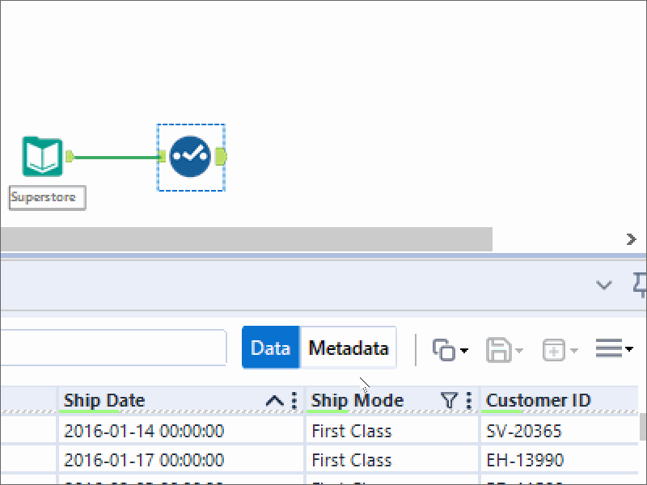Click the Auto Field tool node
The width and height of the screenshot is (647, 485).
191,156
